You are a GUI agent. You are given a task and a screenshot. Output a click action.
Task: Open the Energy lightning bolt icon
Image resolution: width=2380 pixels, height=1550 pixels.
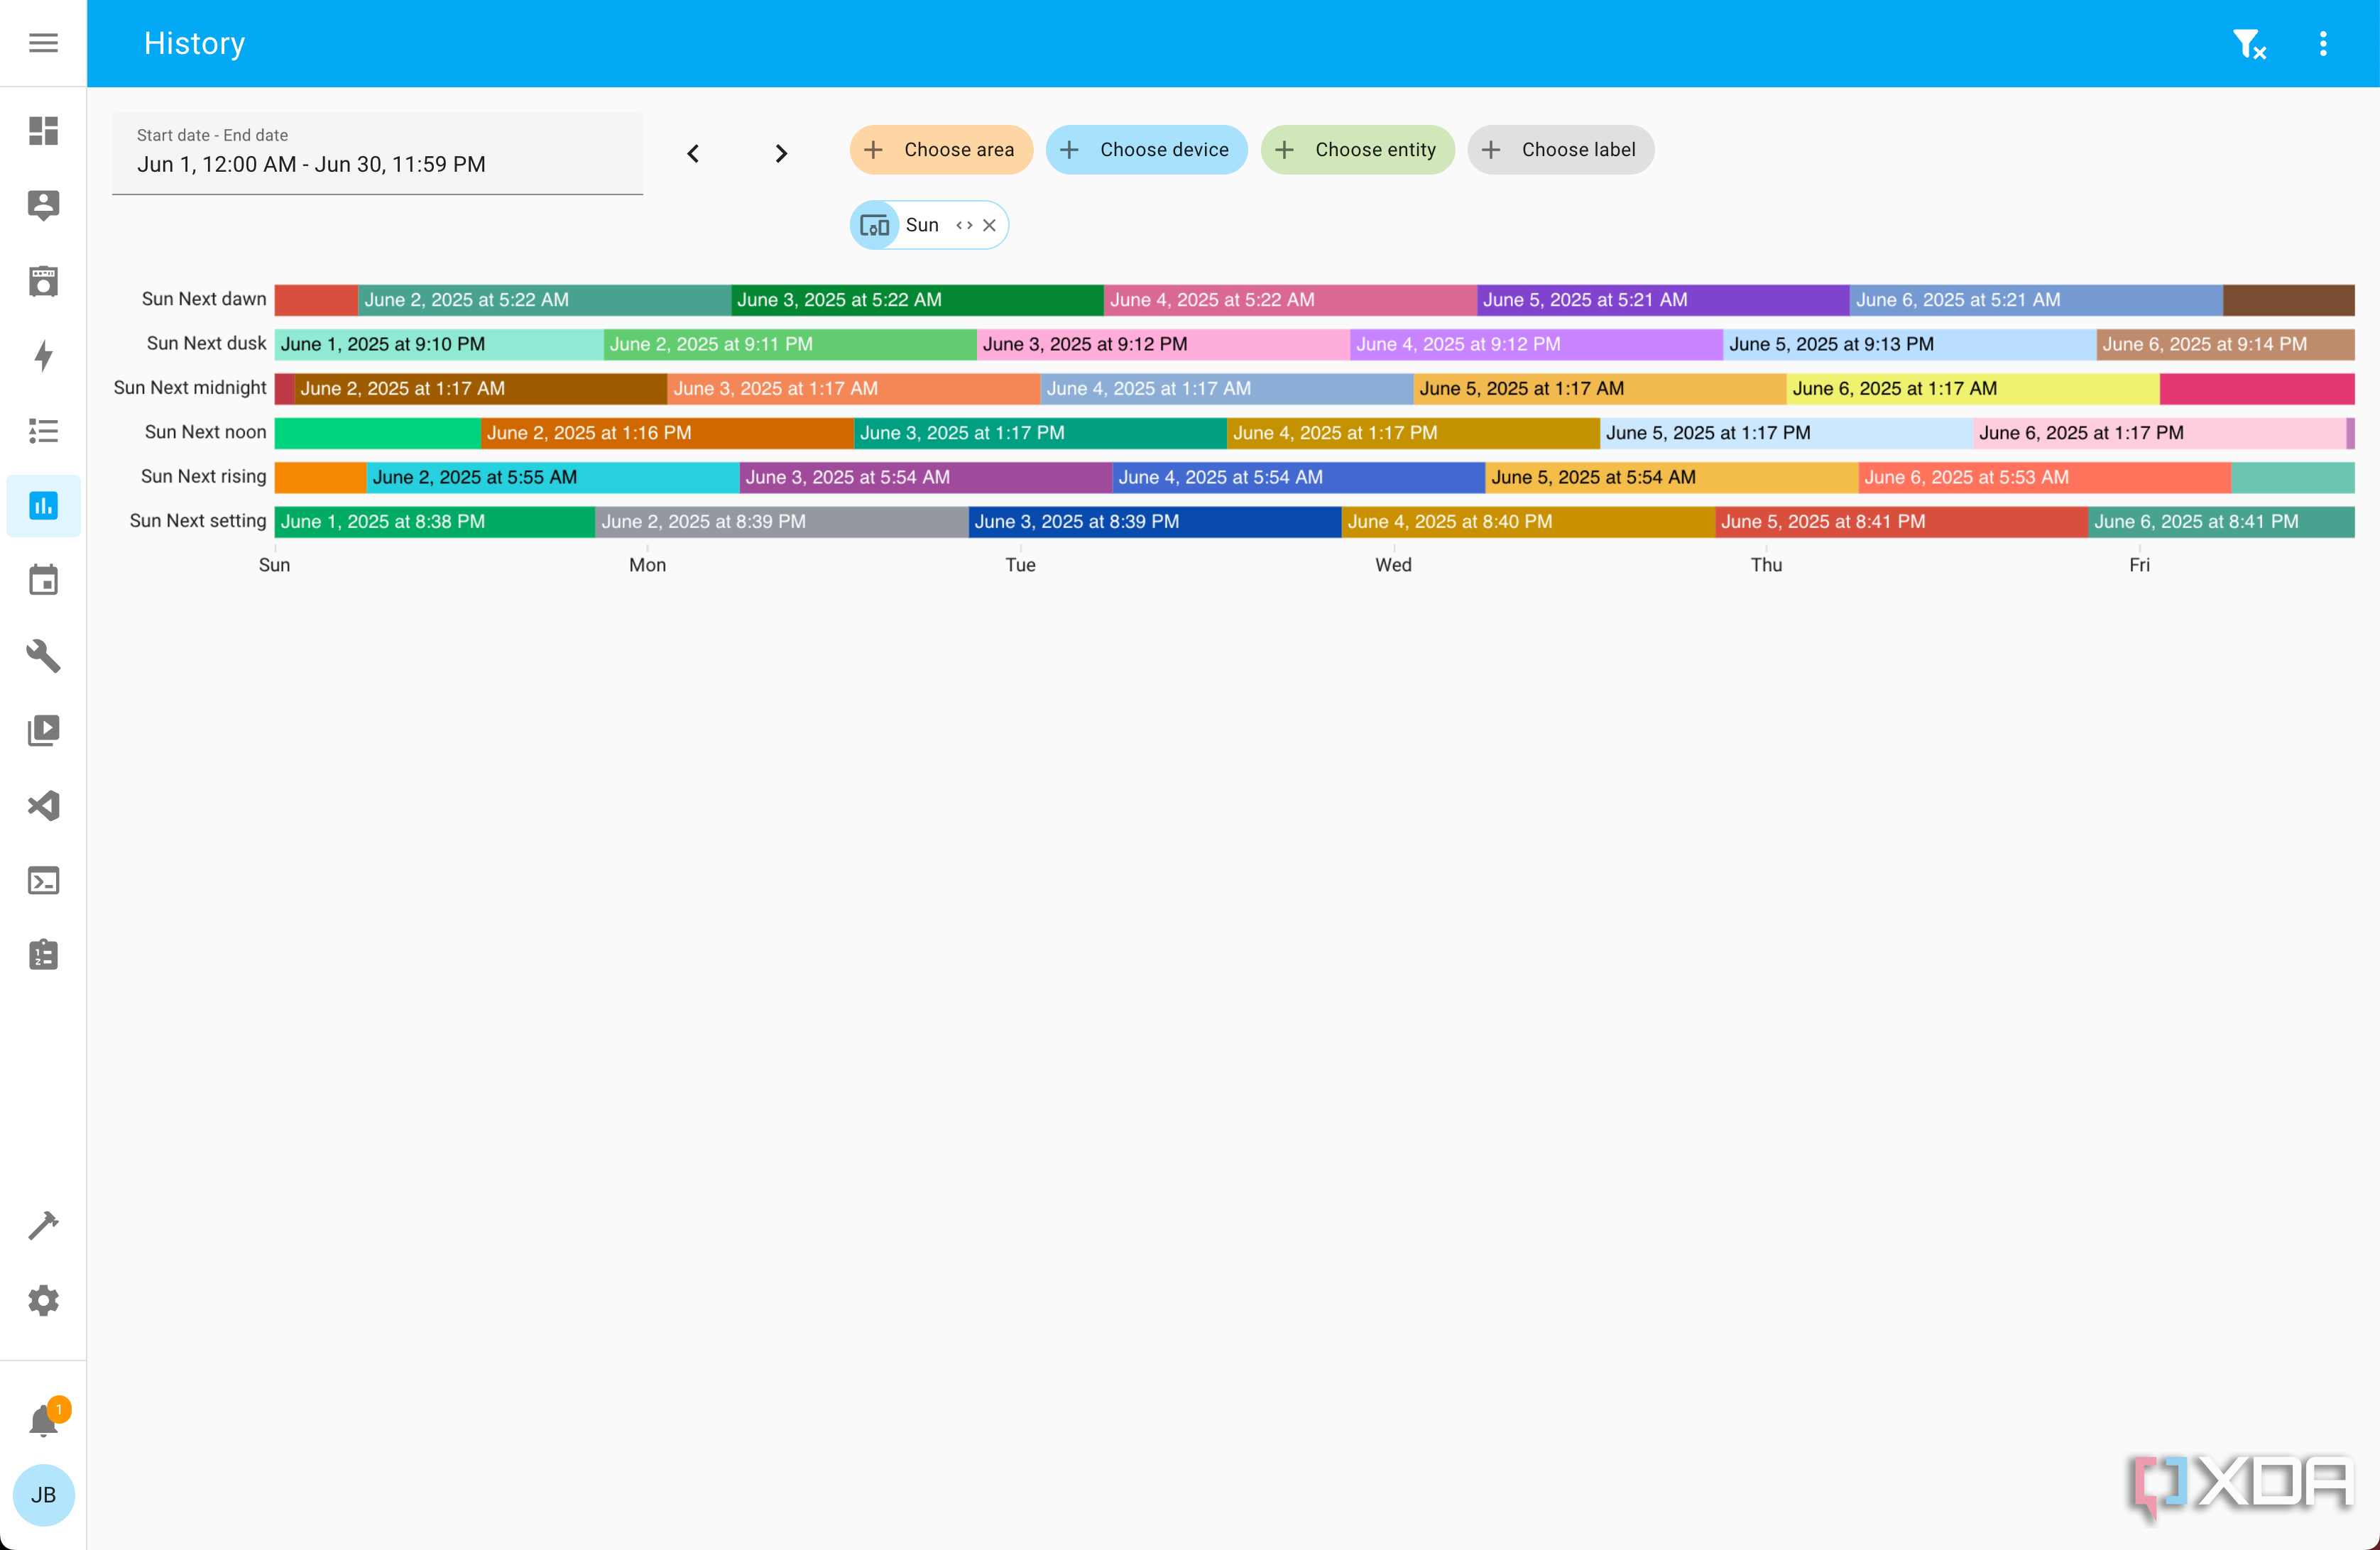(x=43, y=356)
